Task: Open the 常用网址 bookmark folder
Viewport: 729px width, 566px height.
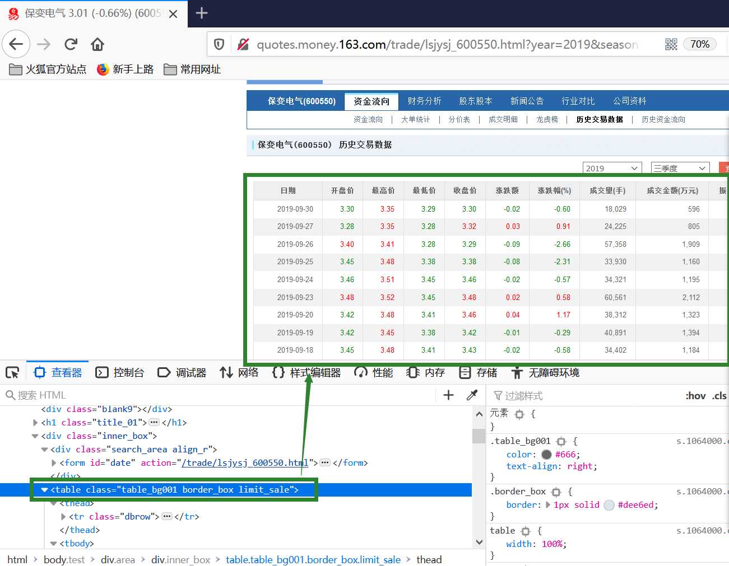Action: 192,69
